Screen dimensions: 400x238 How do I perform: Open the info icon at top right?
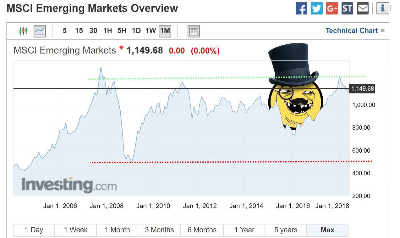[382, 8]
